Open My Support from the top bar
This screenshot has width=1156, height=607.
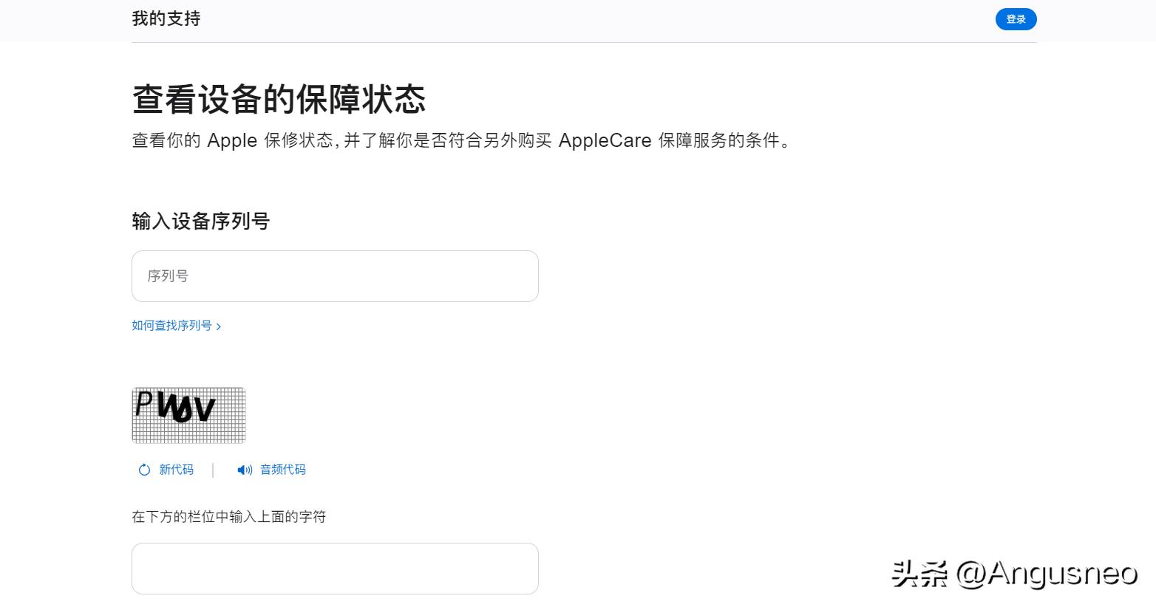click(x=165, y=18)
